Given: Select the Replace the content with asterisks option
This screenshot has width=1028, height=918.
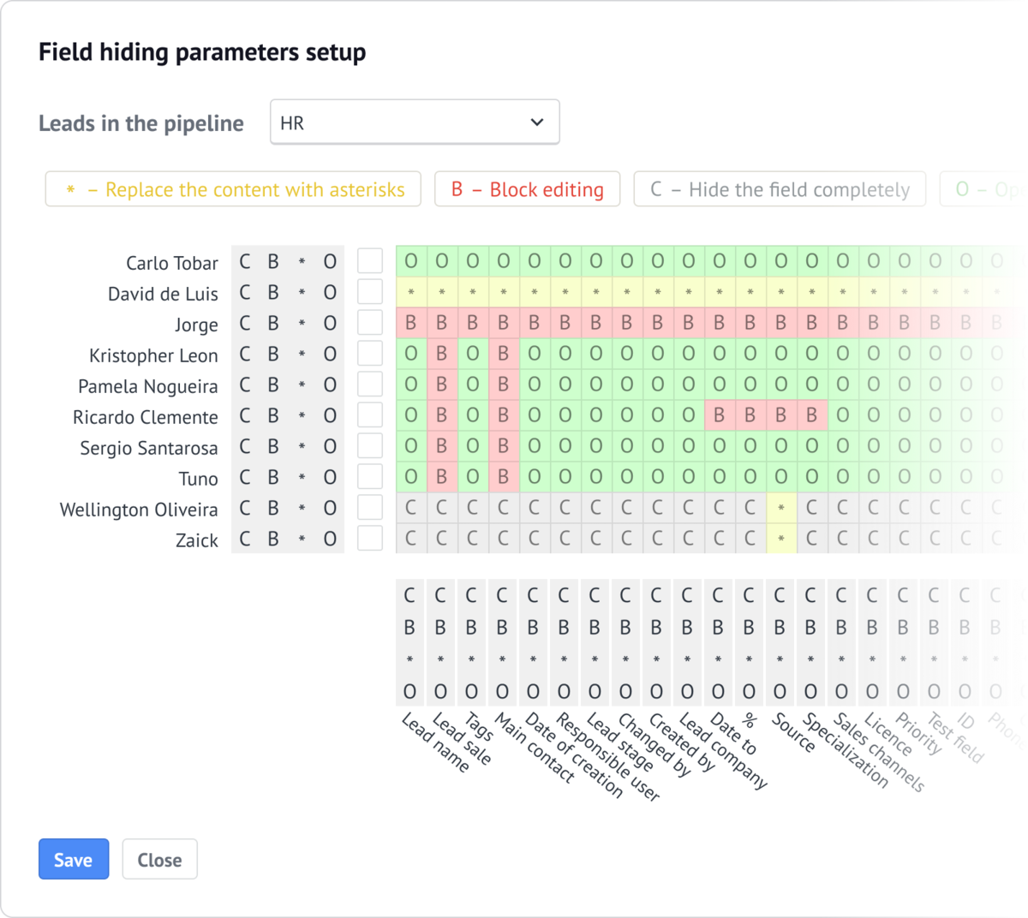Looking at the screenshot, I should tap(233, 189).
